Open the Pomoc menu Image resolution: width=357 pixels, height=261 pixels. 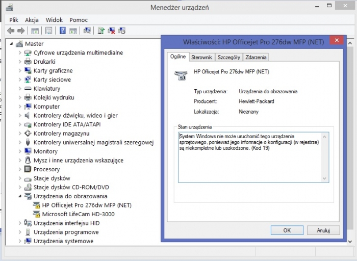(79, 20)
